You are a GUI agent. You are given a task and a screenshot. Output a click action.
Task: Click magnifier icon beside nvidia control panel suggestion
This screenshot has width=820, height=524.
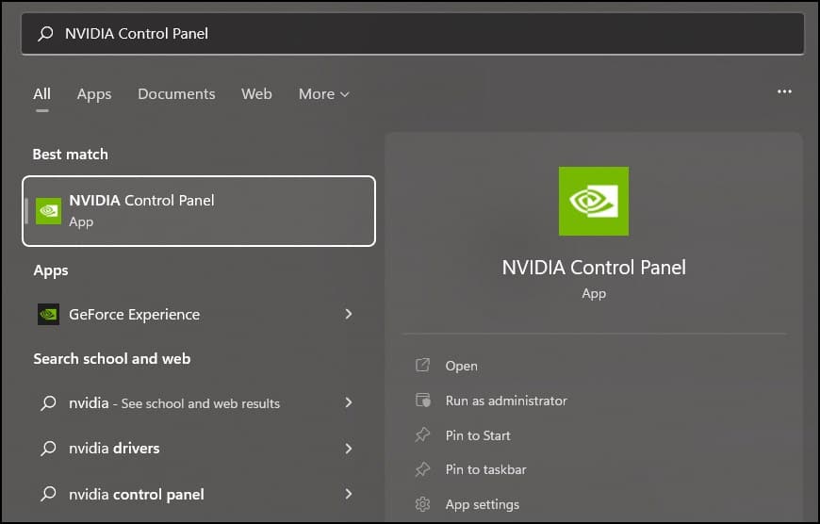pyautogui.click(x=48, y=494)
